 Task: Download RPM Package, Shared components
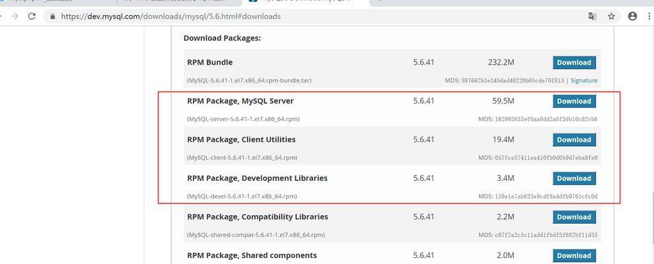574,255
